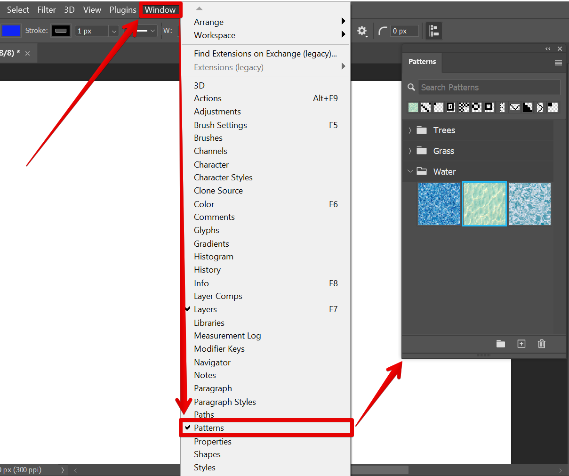The image size is (569, 476).
Task: Click the Create New Pattern plus icon
Action: 521,344
